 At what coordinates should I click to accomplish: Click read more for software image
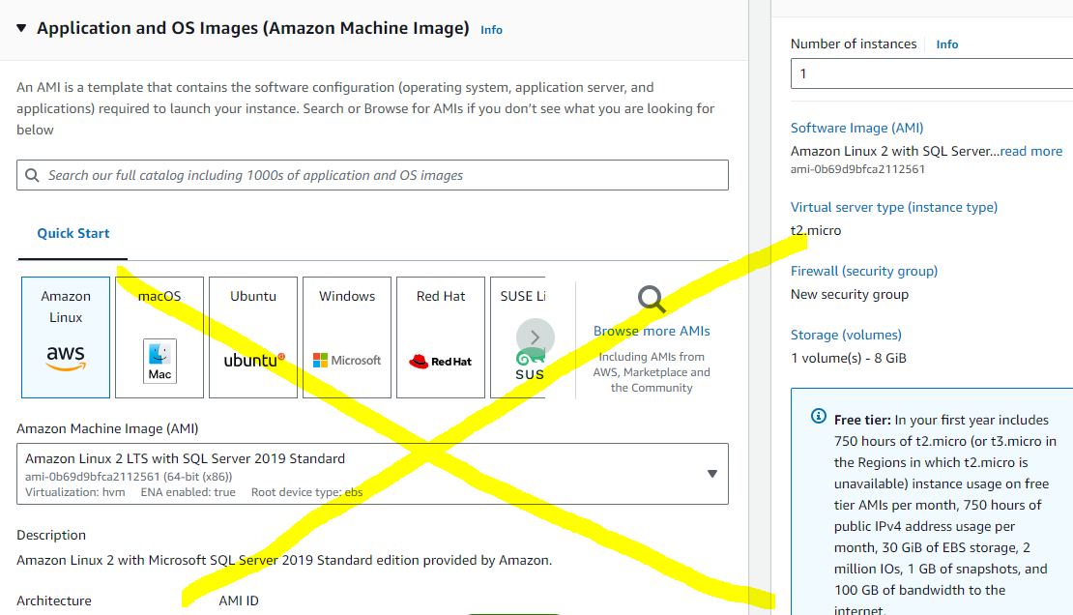(x=1031, y=152)
